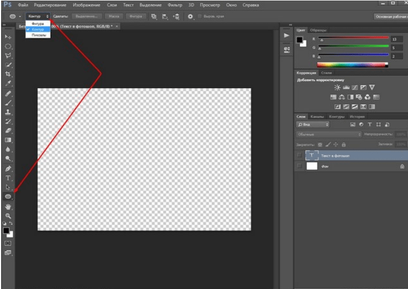Viewport: 408px width, 289px height.
Task: Select the Ellipse shape tool
Action: tap(8, 197)
